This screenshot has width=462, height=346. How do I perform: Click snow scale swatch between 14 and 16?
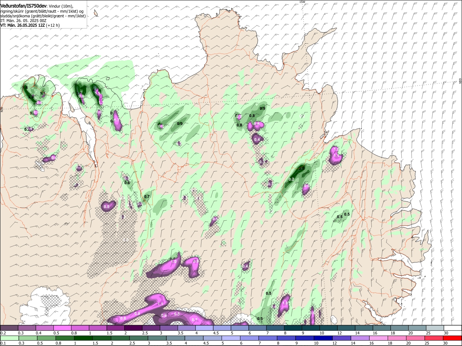coord(365,327)
